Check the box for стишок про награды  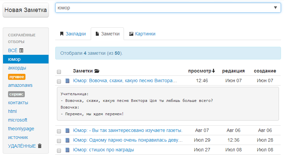(59, 150)
